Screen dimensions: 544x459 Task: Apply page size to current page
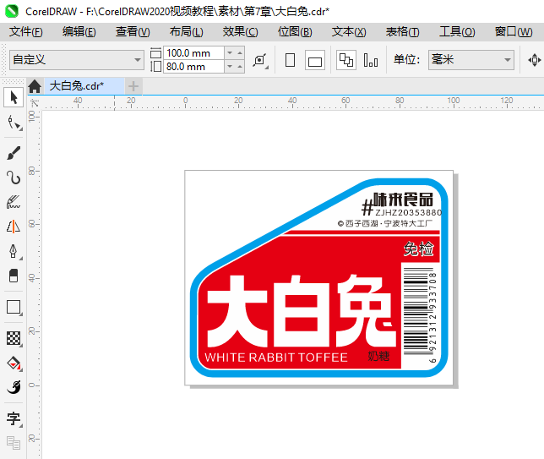point(371,60)
